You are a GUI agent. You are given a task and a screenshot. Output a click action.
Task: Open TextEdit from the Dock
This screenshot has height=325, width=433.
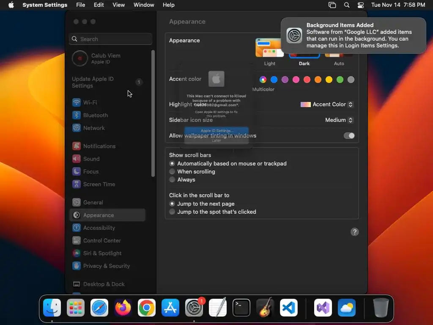click(218, 308)
